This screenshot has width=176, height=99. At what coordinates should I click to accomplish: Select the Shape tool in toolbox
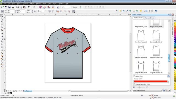(2, 18)
